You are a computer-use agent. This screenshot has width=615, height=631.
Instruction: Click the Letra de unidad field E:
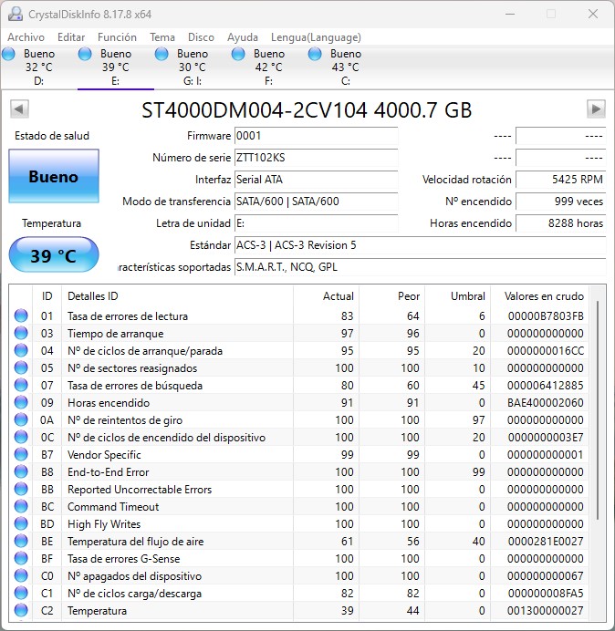click(316, 222)
